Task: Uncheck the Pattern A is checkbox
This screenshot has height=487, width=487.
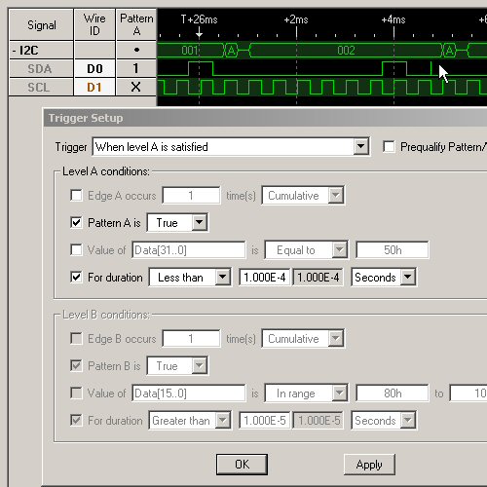Action: tap(76, 223)
